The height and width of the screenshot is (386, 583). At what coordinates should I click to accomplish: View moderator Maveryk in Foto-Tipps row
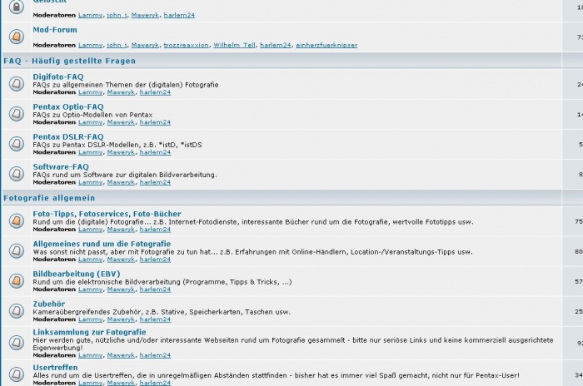[x=121, y=230]
